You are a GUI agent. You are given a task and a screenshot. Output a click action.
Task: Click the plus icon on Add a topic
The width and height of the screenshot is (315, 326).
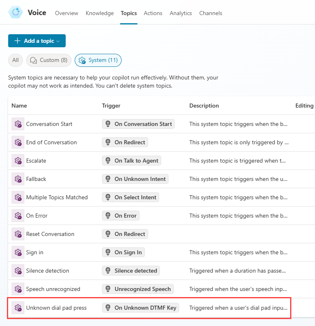18,41
